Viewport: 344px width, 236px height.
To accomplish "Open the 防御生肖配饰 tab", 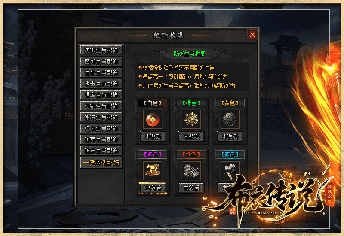I will (101, 50).
